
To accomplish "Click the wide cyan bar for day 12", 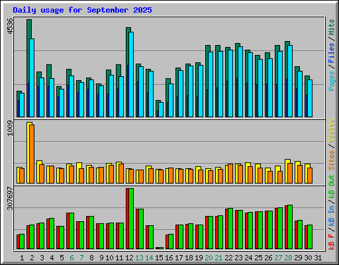I will tap(131, 74).
